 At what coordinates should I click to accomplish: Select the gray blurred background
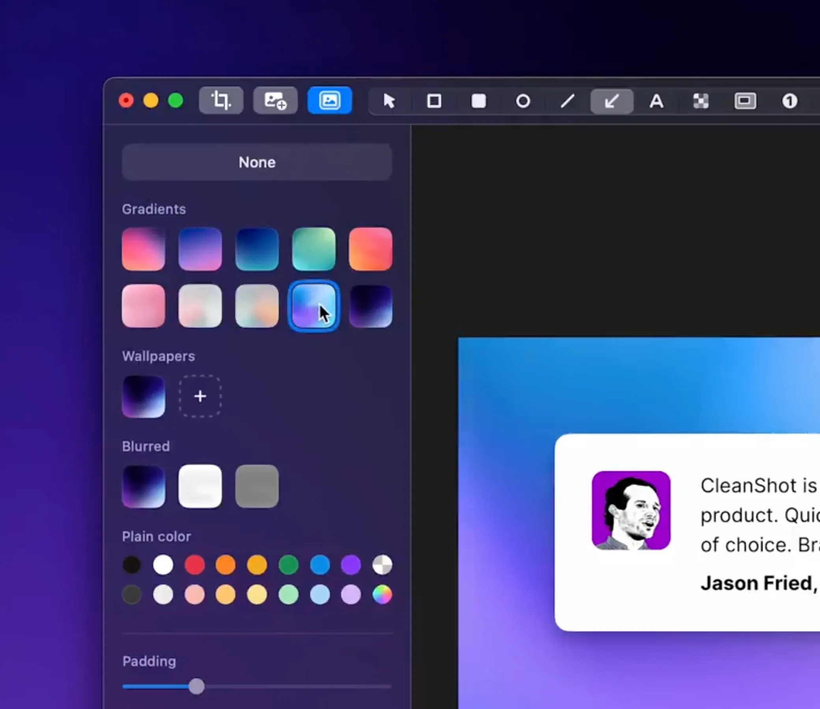coord(257,486)
